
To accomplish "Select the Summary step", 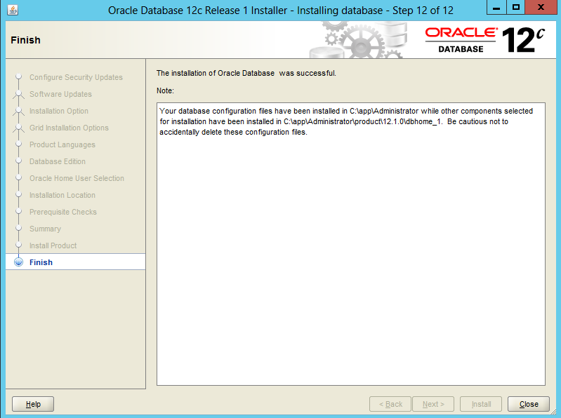I will coord(45,229).
